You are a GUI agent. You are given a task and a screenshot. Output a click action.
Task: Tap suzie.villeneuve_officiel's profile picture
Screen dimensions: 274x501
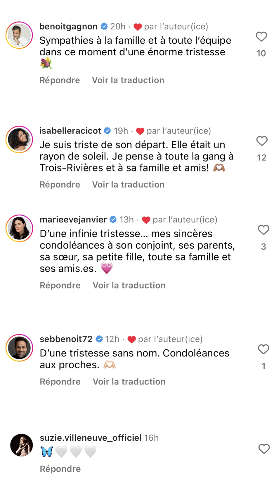22,445
